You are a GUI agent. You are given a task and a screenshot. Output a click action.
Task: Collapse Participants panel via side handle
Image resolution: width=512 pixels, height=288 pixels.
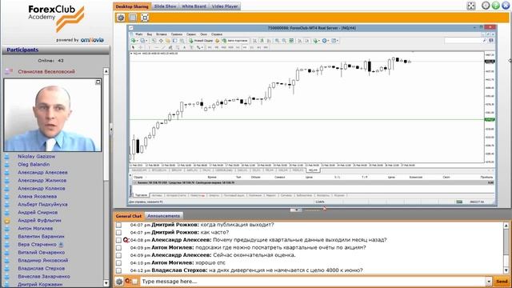[111, 130]
